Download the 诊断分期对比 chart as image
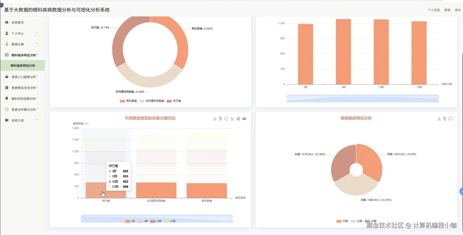 [215, 119]
